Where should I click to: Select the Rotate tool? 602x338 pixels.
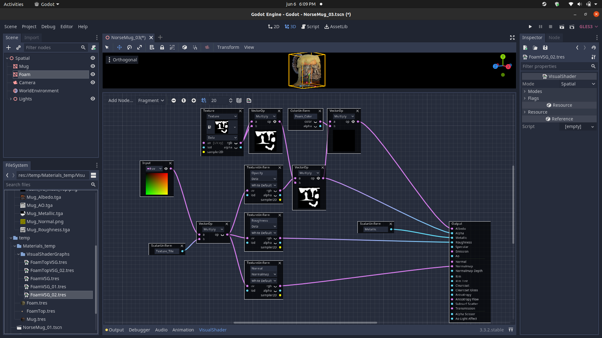(129, 47)
